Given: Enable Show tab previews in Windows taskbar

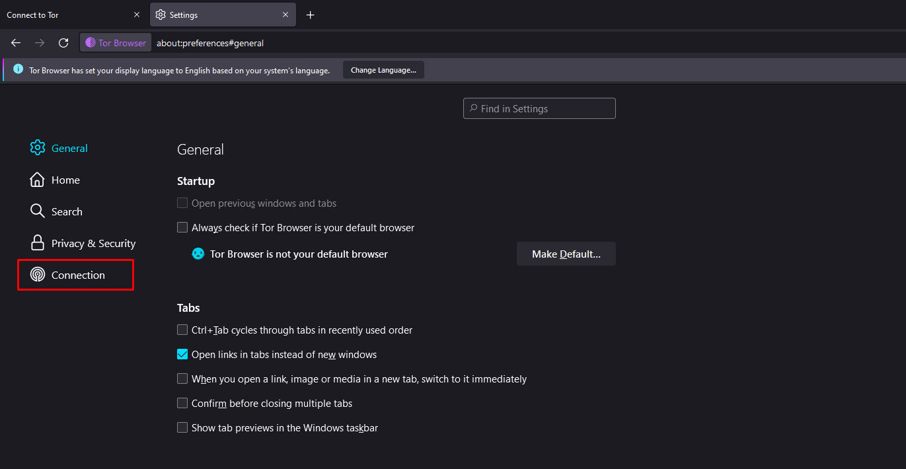Looking at the screenshot, I should click(182, 427).
